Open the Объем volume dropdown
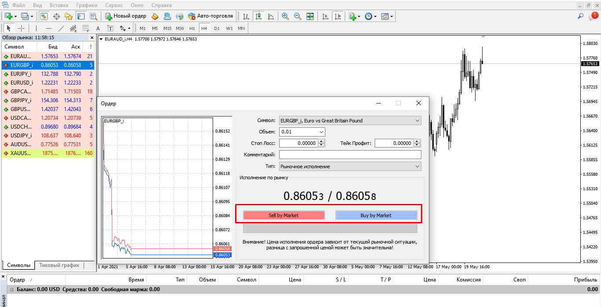Screen dimensions: 601x307 pyautogui.click(x=321, y=132)
